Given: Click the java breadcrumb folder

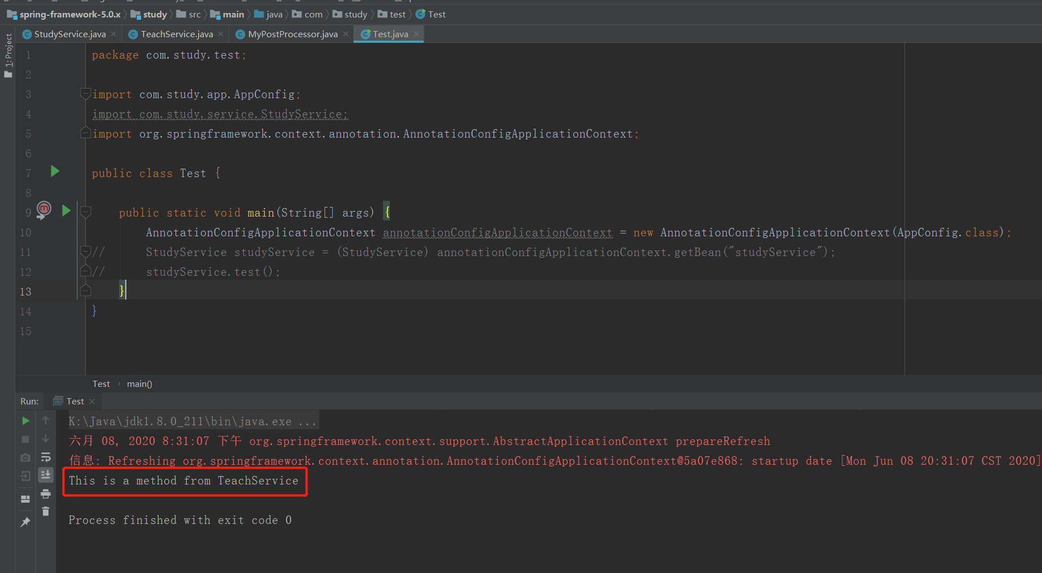Looking at the screenshot, I should coord(269,15).
